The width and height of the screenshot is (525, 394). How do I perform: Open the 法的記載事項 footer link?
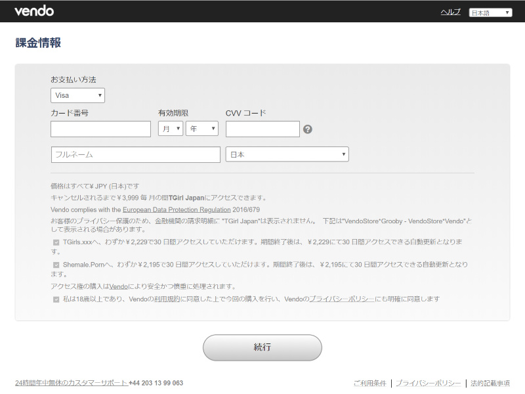[x=490, y=383]
